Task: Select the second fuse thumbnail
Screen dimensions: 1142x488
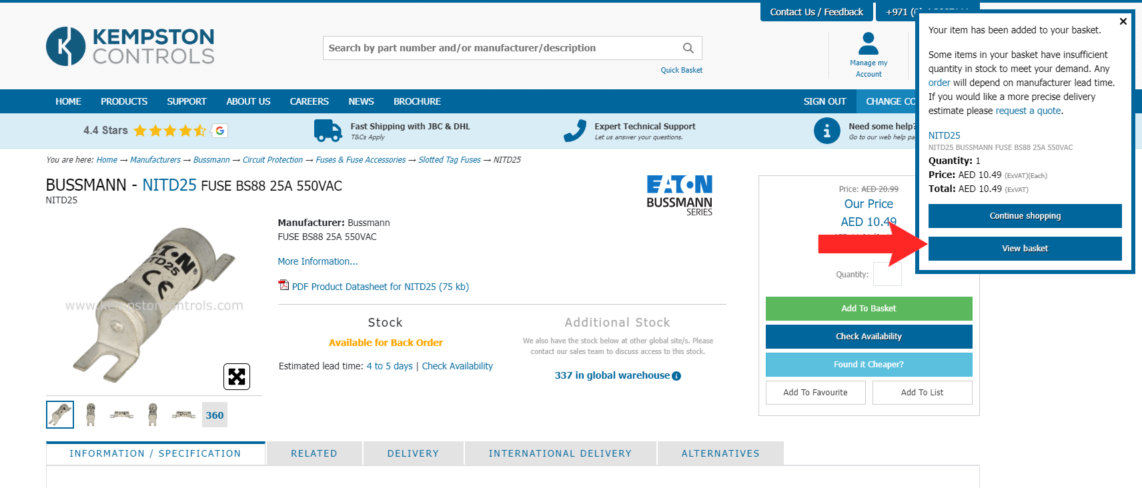Action: [x=91, y=415]
